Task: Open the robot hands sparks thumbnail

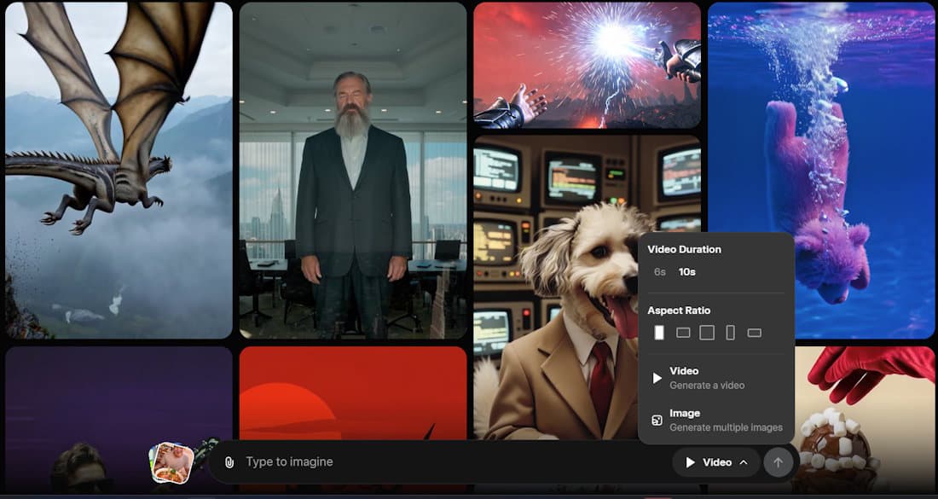Action: point(587,65)
